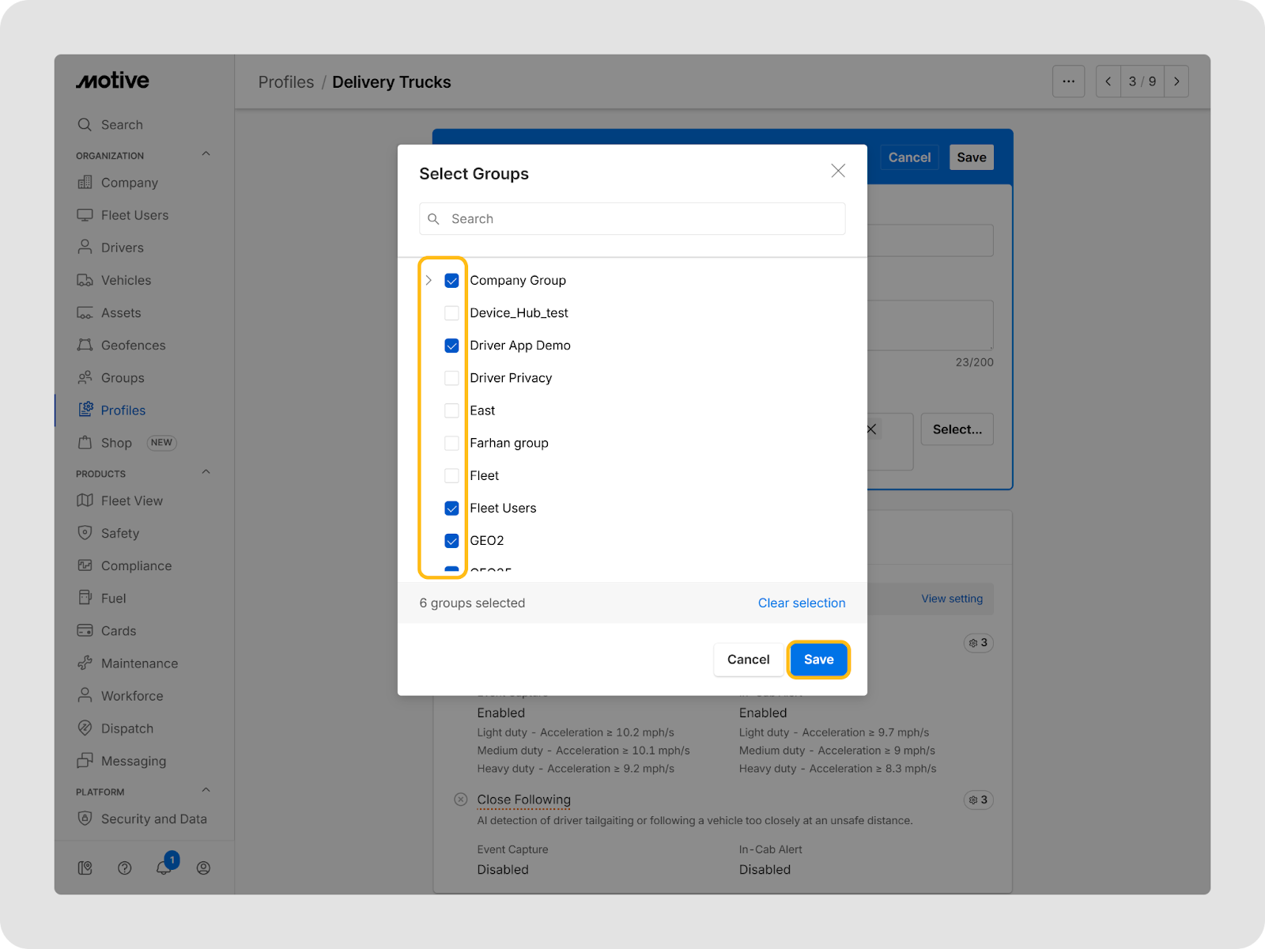Open user account profile icon
The image size is (1265, 949).
[203, 868]
